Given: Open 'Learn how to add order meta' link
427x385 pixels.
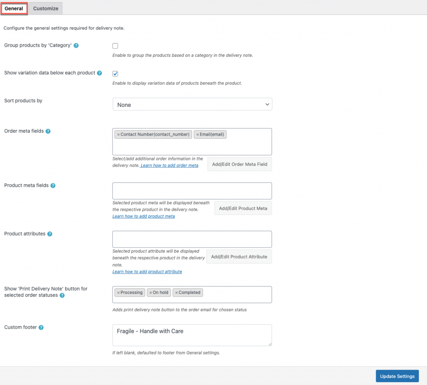Looking at the screenshot, I should (x=169, y=165).
